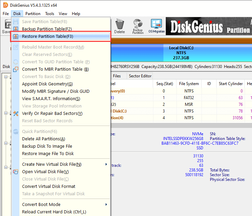The width and height of the screenshot is (252, 216).
Task: Click the Delete toolbar icon
Action: 119,26
